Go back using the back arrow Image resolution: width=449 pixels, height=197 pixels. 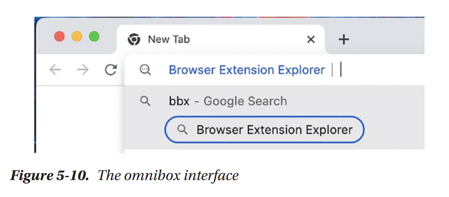click(x=55, y=70)
